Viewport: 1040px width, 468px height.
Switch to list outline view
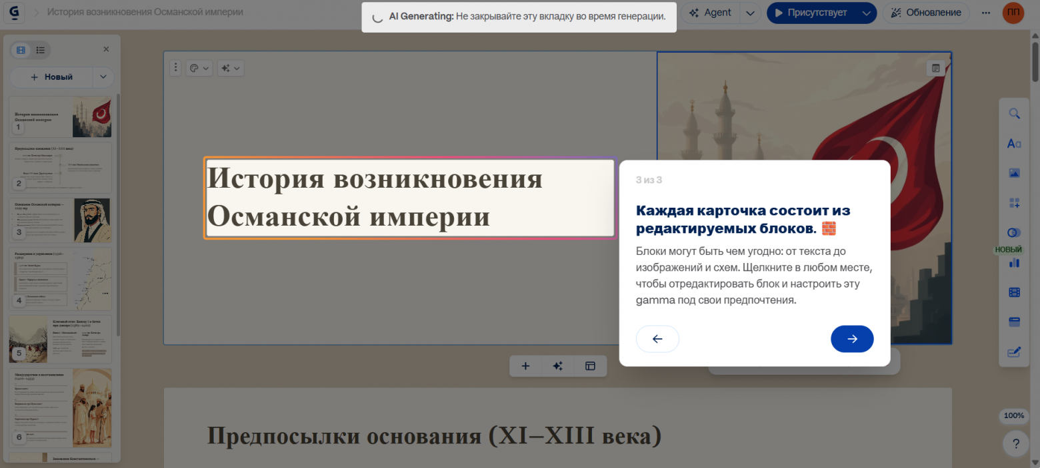click(x=41, y=50)
